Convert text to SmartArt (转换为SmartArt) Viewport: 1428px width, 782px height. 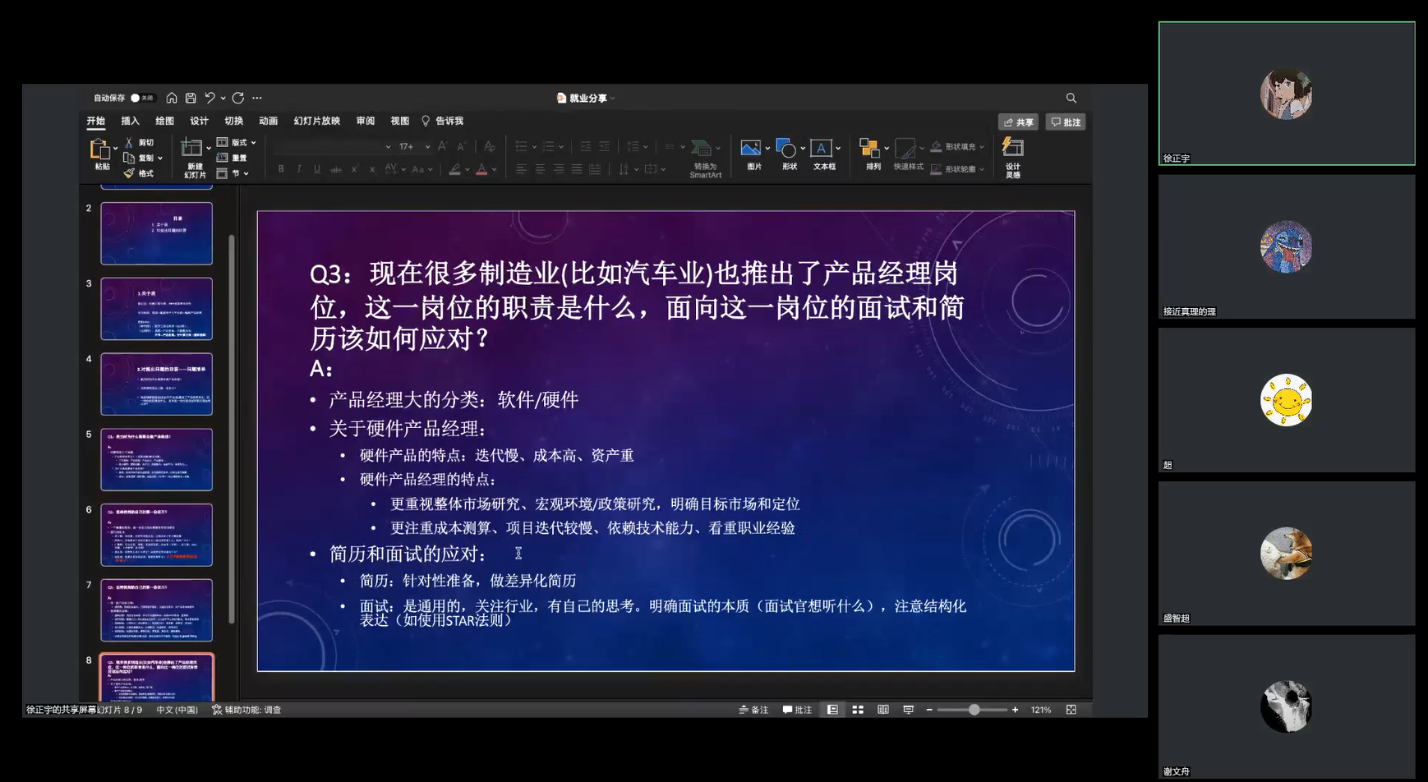[705, 159]
